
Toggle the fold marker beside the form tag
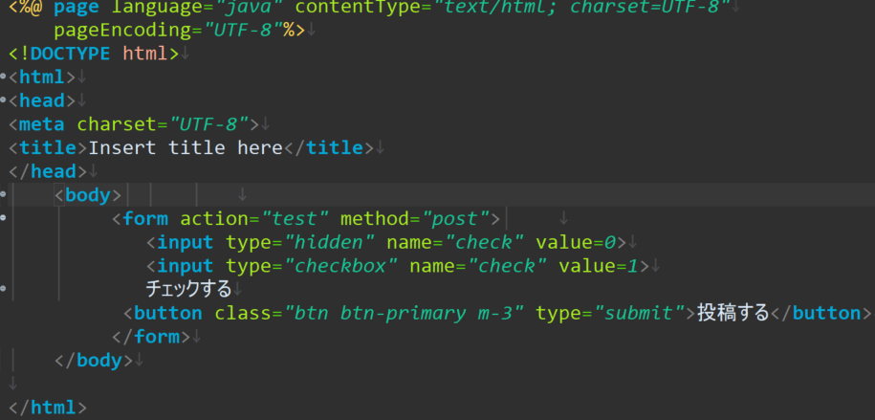pos(4,219)
